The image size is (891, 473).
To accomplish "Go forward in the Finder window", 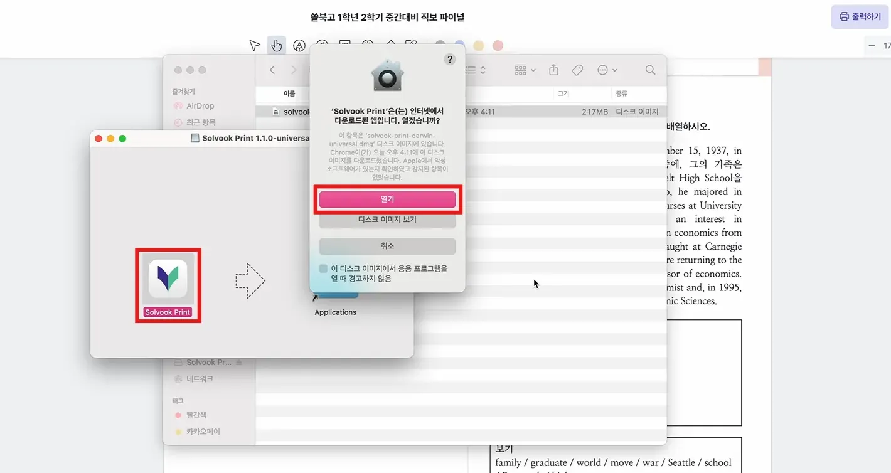I will [x=293, y=70].
